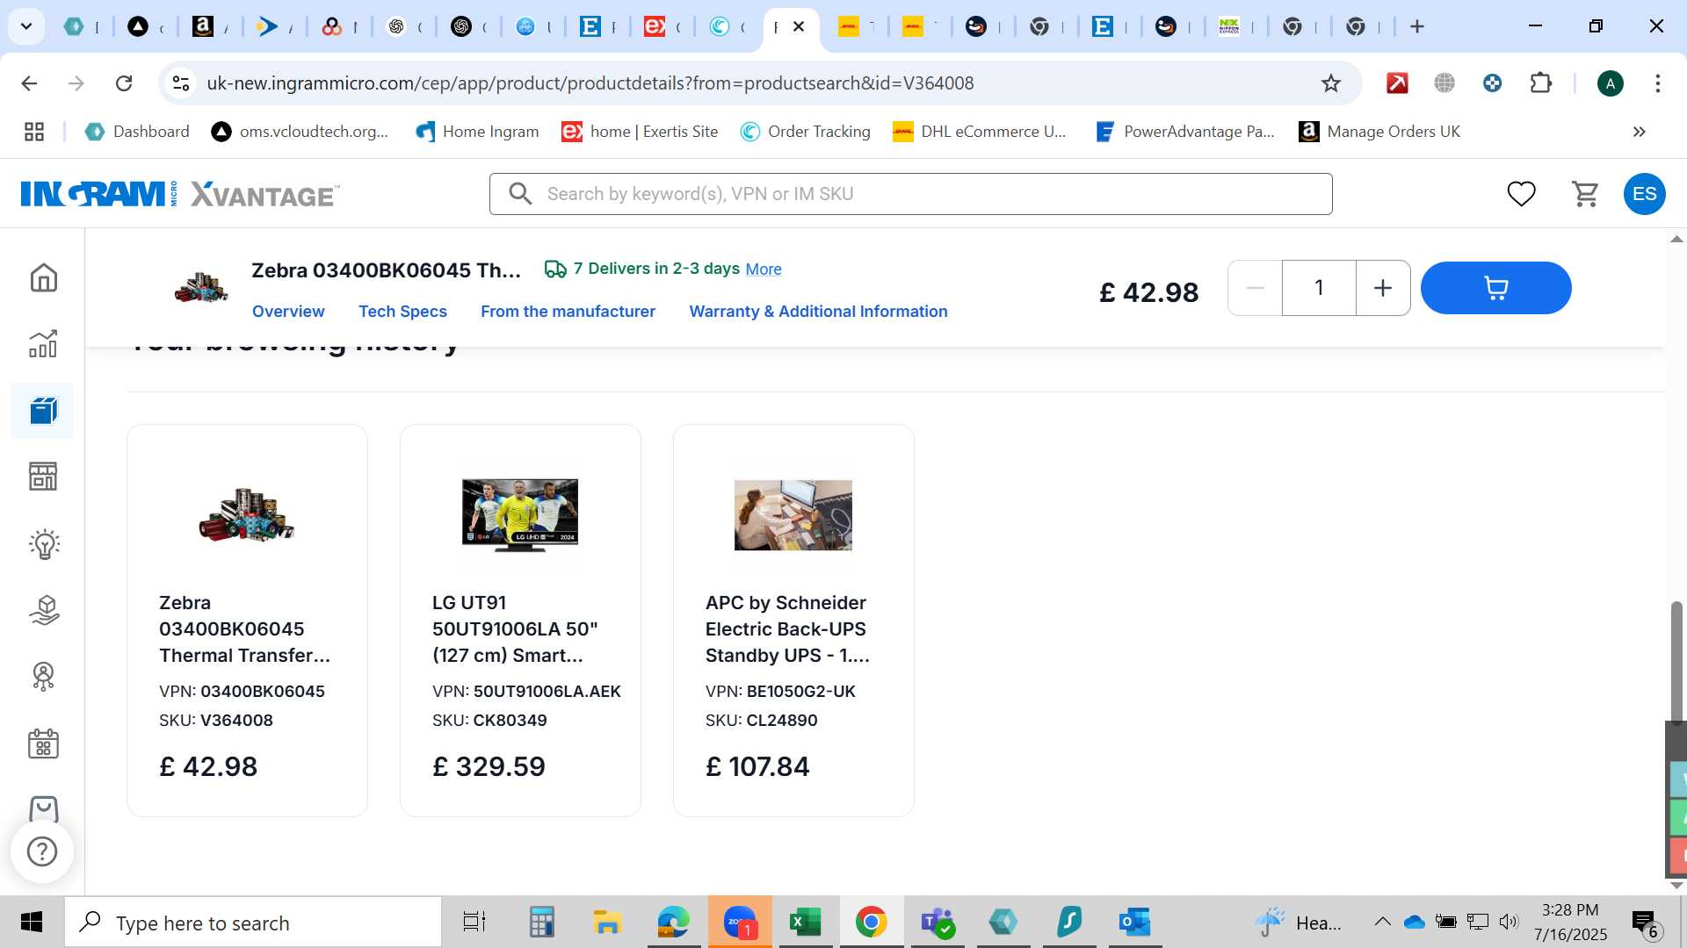This screenshot has height=948, width=1687.
Task: Open the Dashboard bookmark
Action: coord(137,132)
